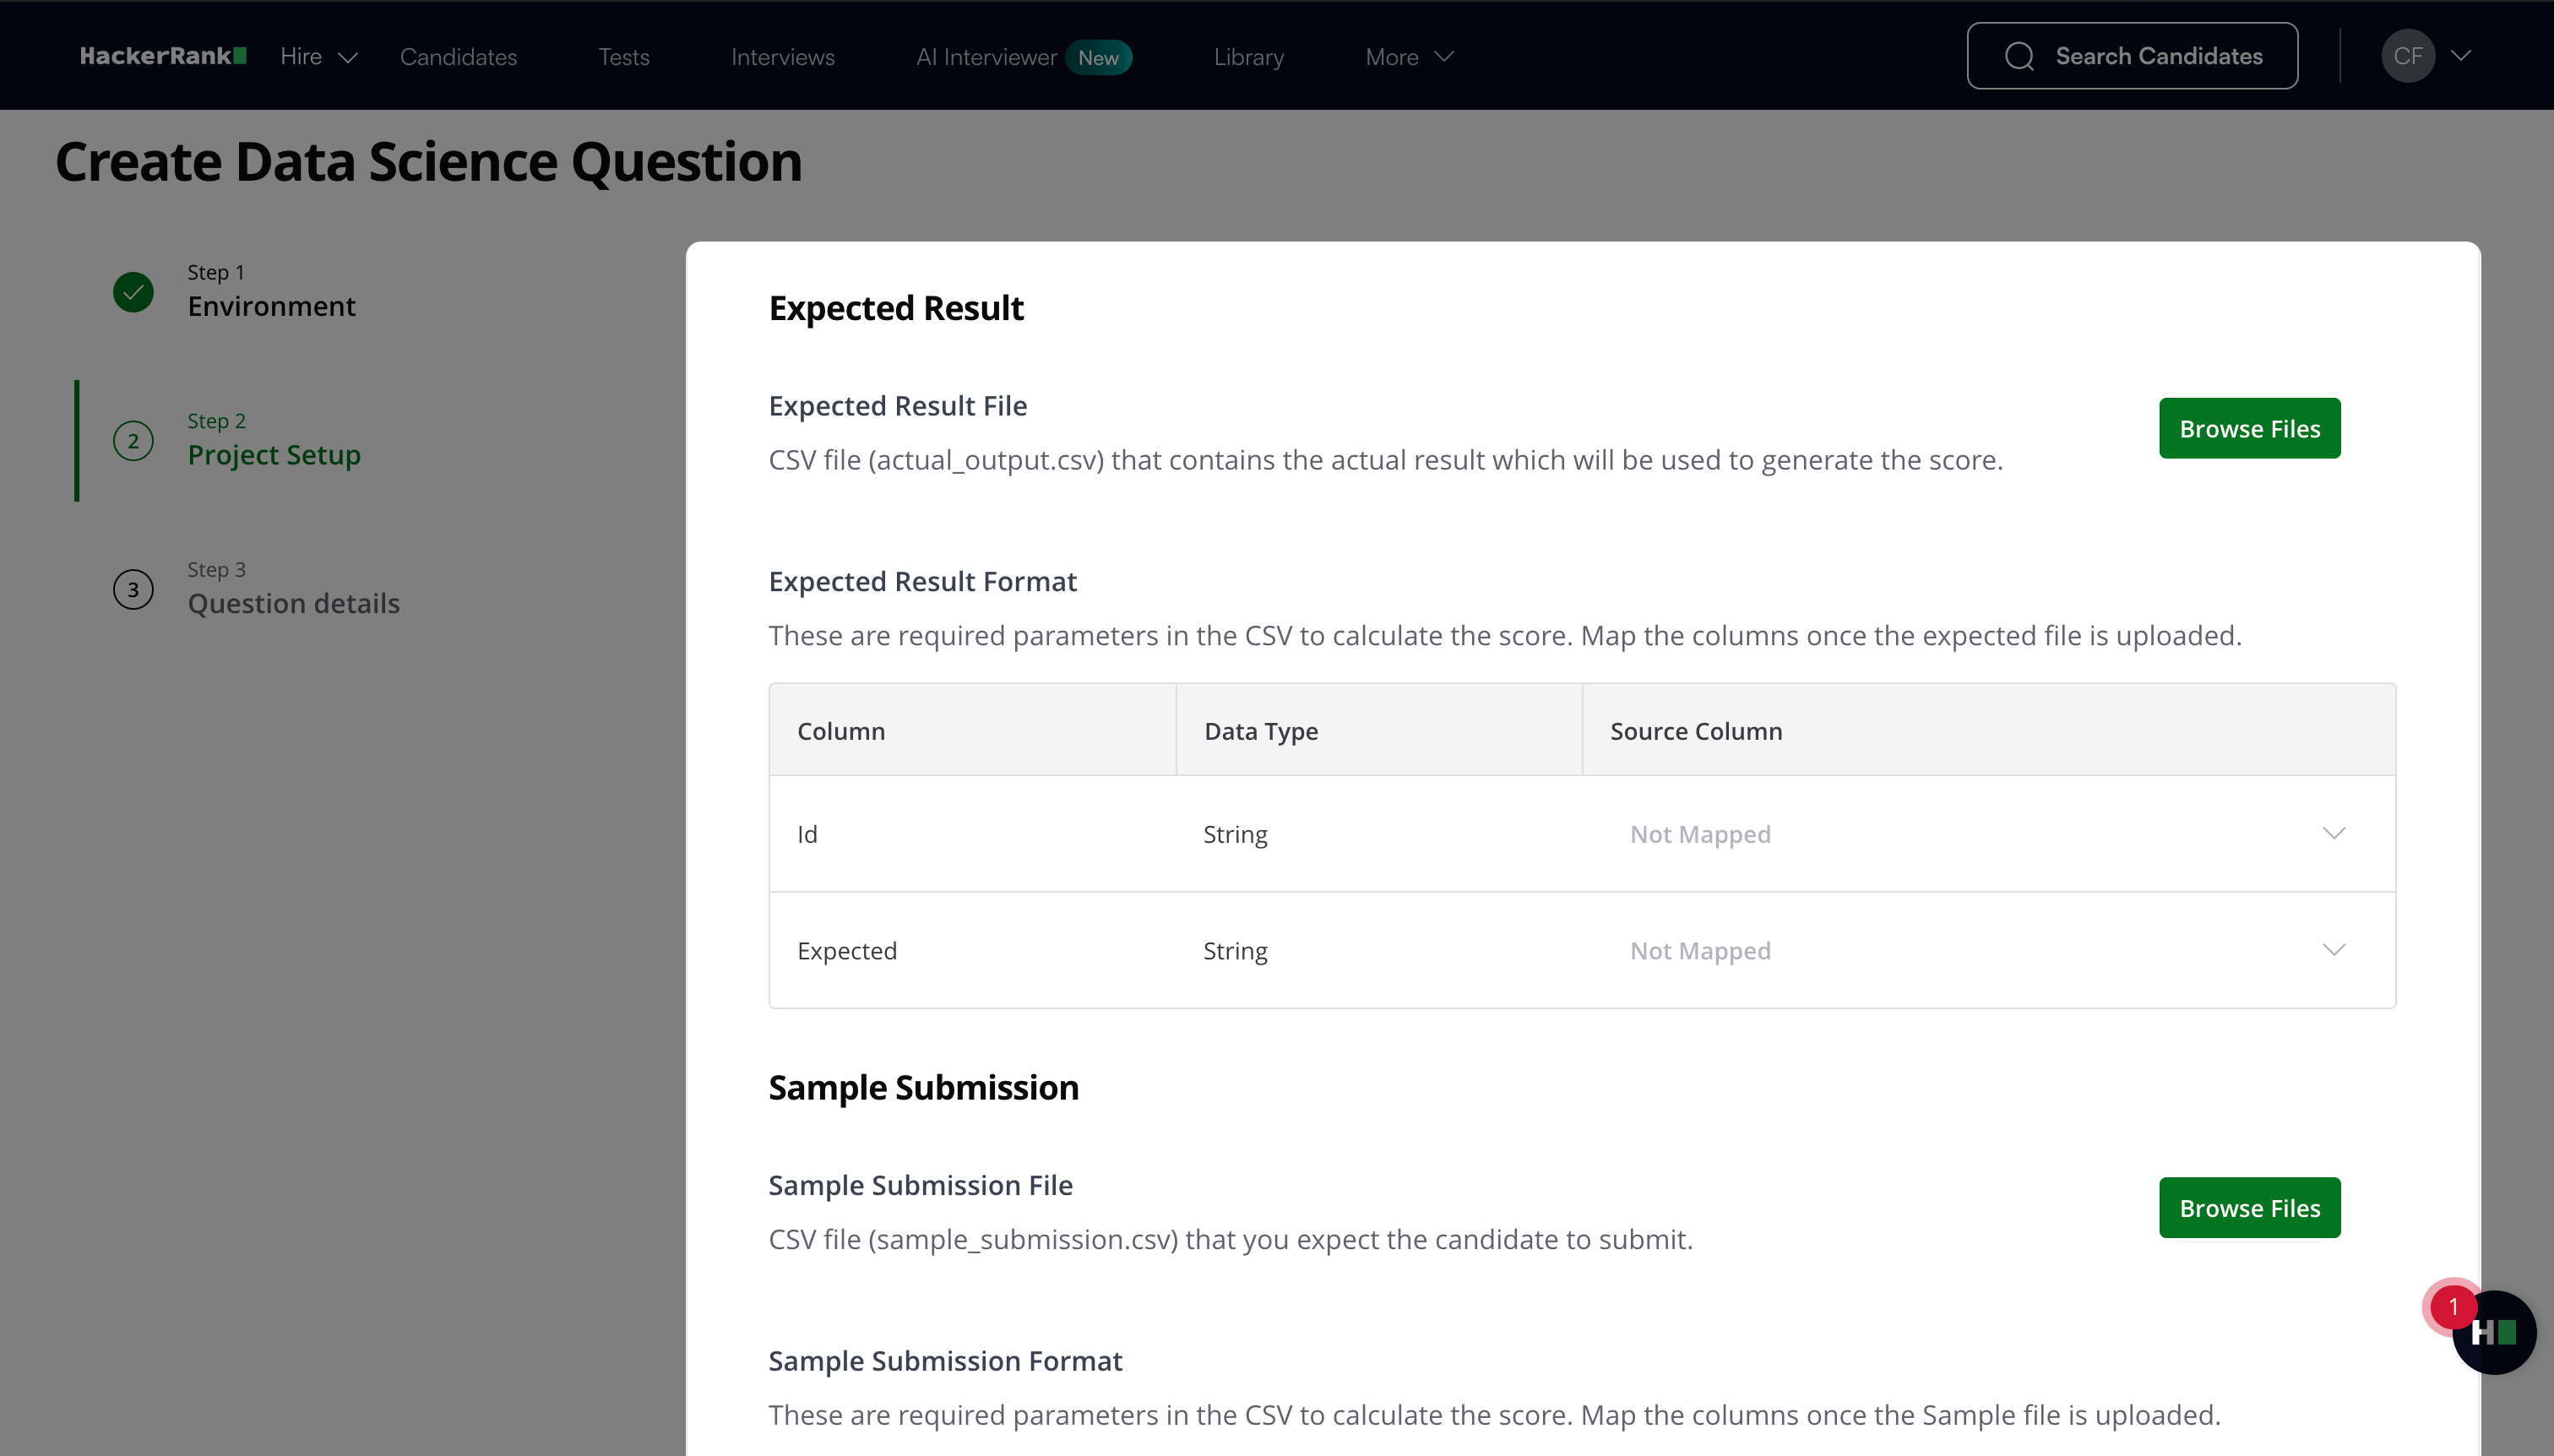Open Source Column dropdown for Id row

(x=1987, y=834)
